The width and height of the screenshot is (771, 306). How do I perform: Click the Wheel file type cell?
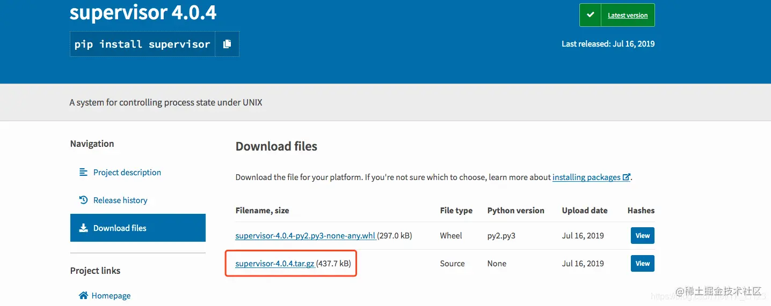pyautogui.click(x=451, y=235)
